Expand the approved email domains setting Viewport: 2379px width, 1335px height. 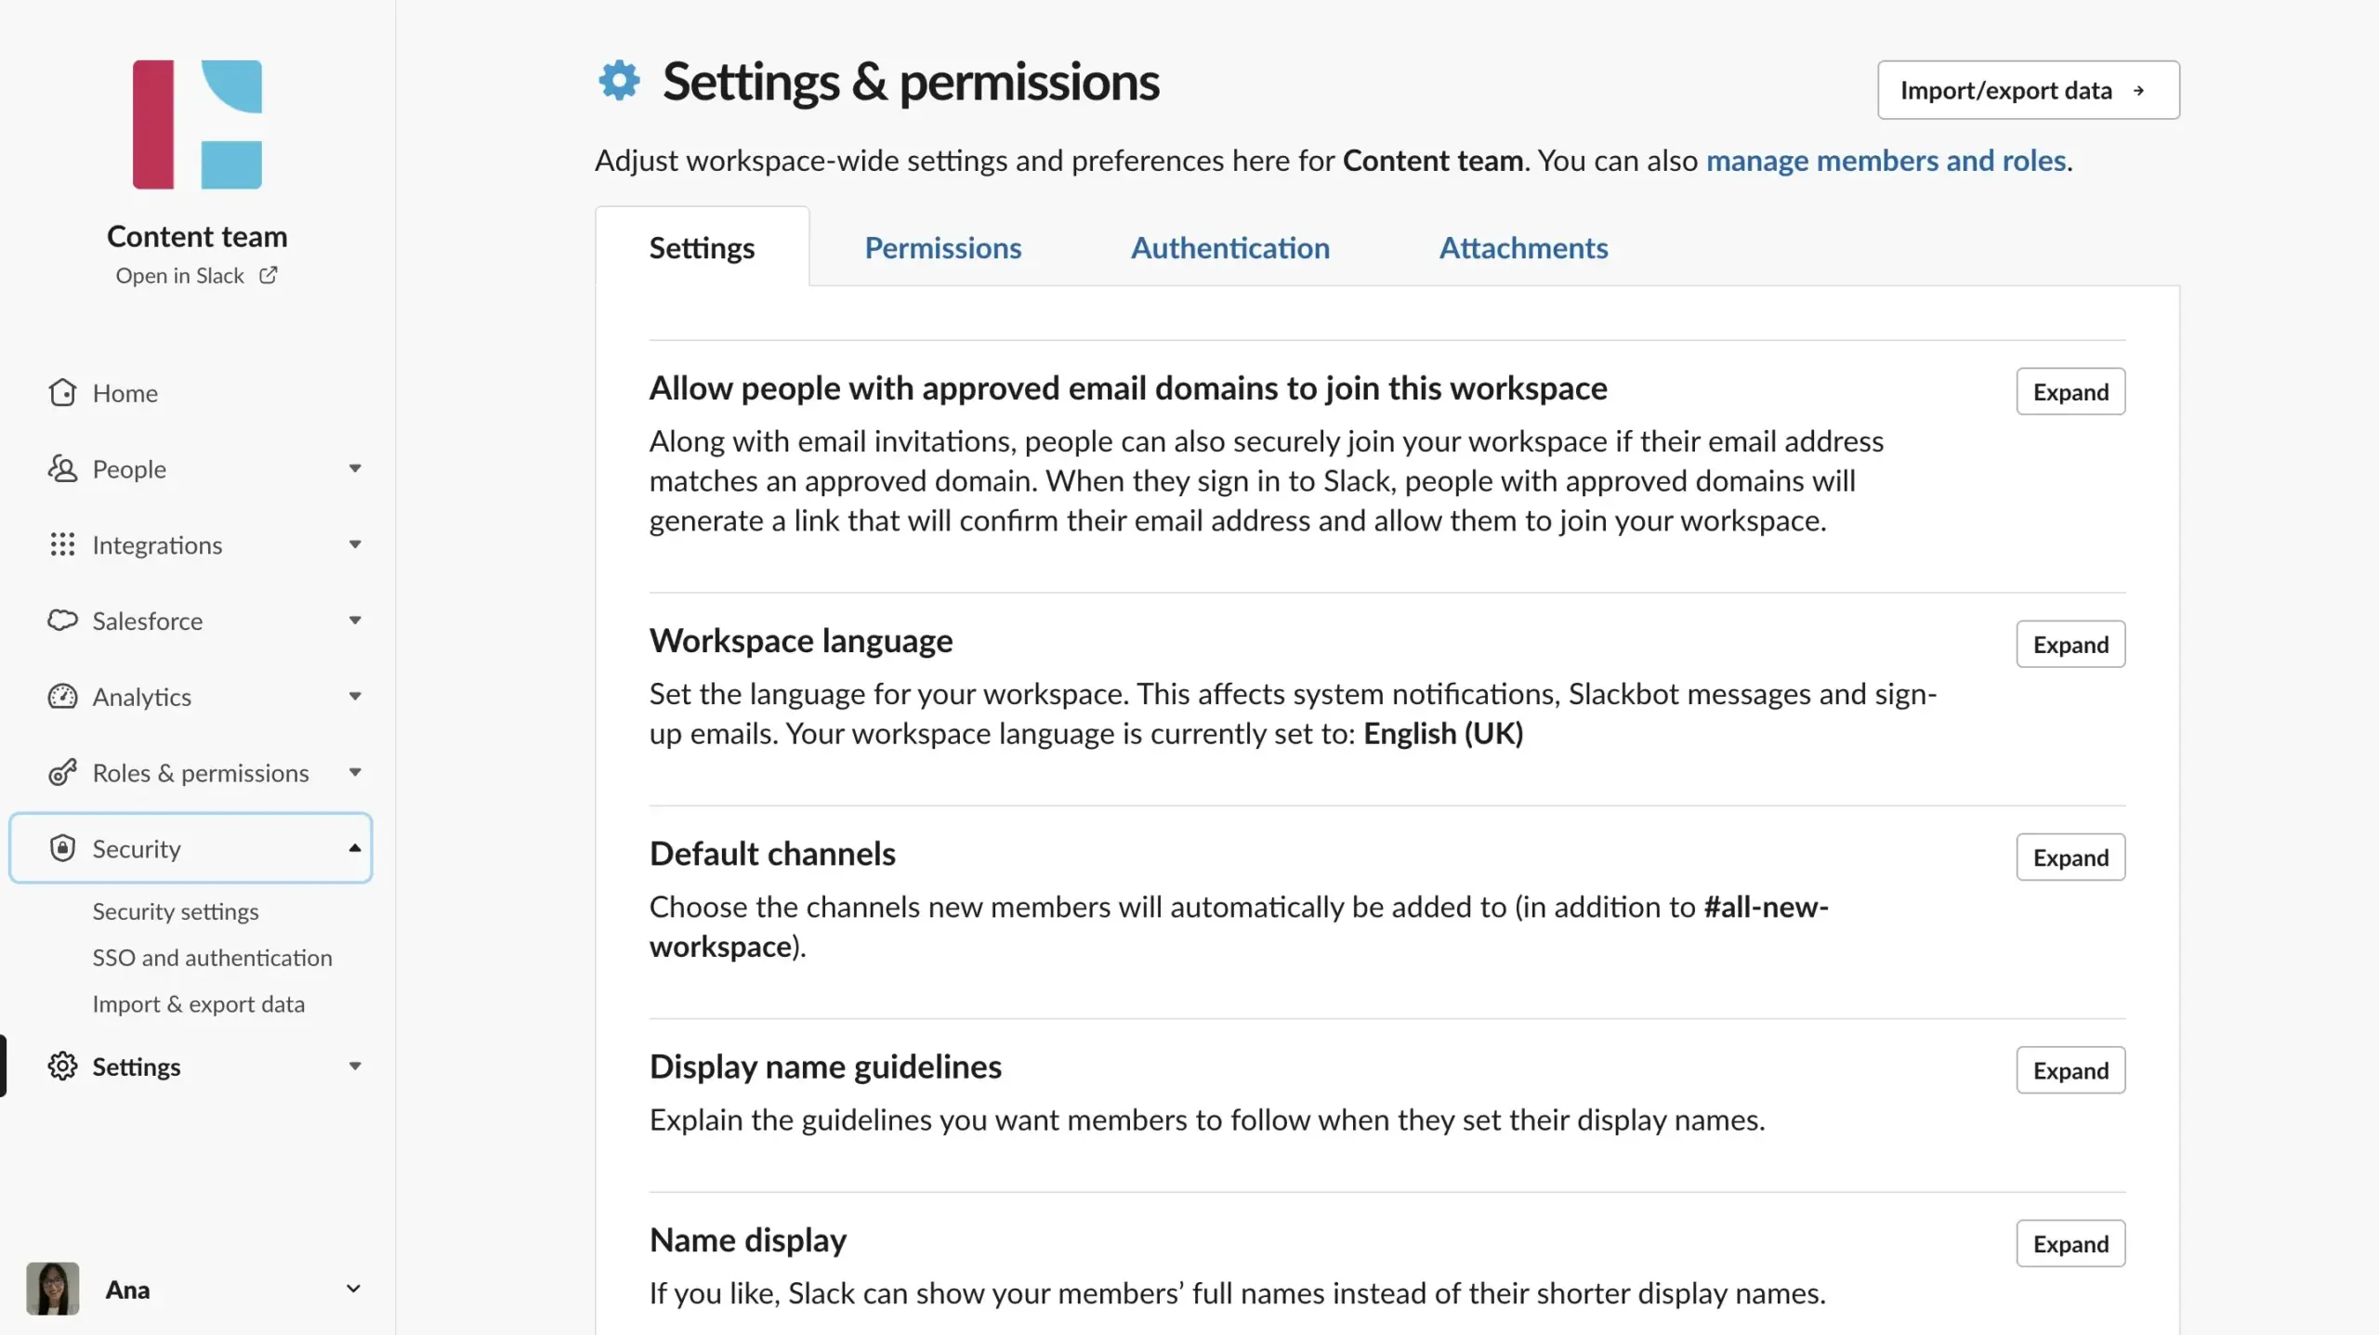[x=2070, y=392]
